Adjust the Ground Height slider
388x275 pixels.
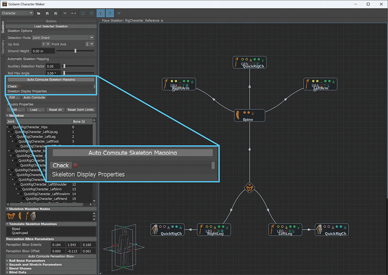(x=75, y=51)
